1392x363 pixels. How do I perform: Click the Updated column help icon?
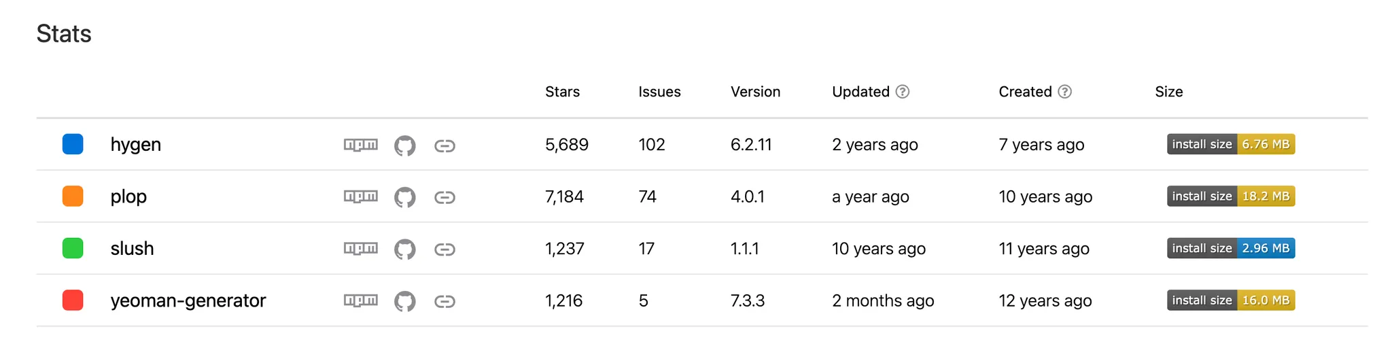[x=902, y=92]
